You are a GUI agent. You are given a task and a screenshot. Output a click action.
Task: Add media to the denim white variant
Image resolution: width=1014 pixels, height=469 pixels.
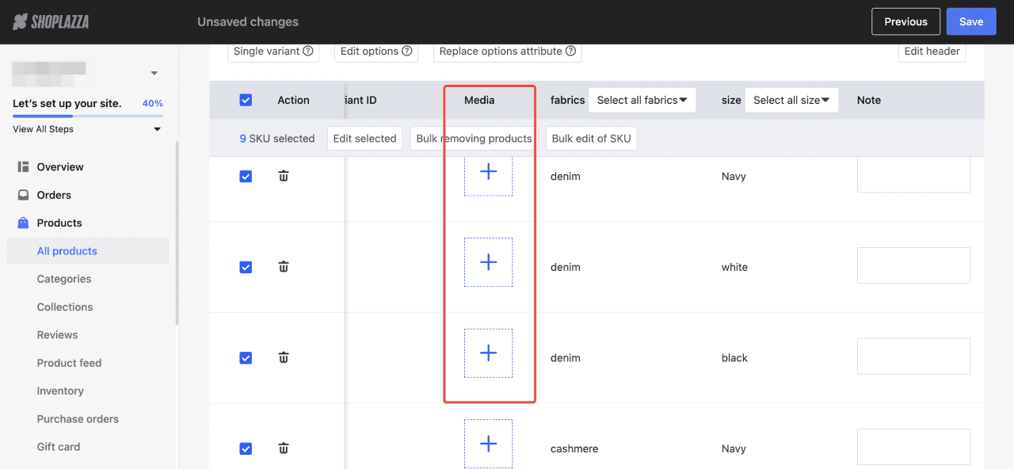[x=488, y=262]
